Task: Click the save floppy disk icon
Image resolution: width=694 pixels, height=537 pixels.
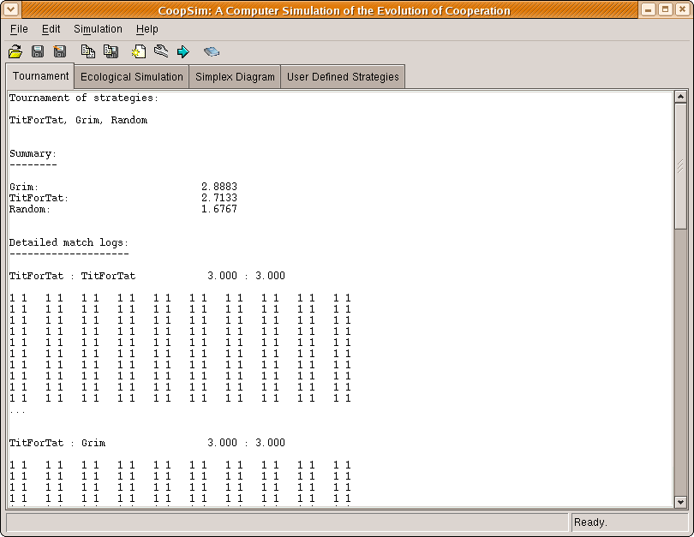Action: [38, 51]
